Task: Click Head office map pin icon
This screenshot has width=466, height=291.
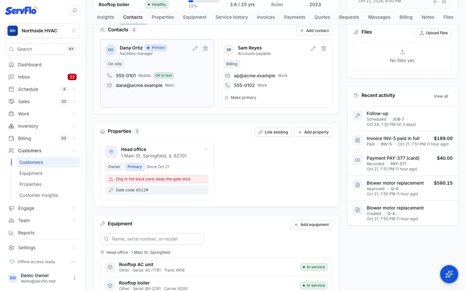Action: tap(111, 152)
